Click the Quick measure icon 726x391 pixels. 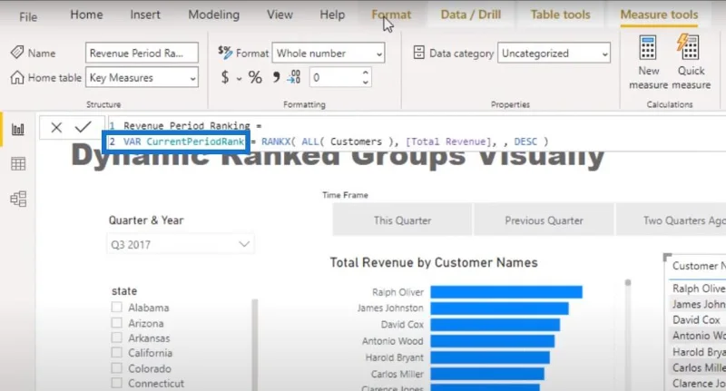pos(688,47)
